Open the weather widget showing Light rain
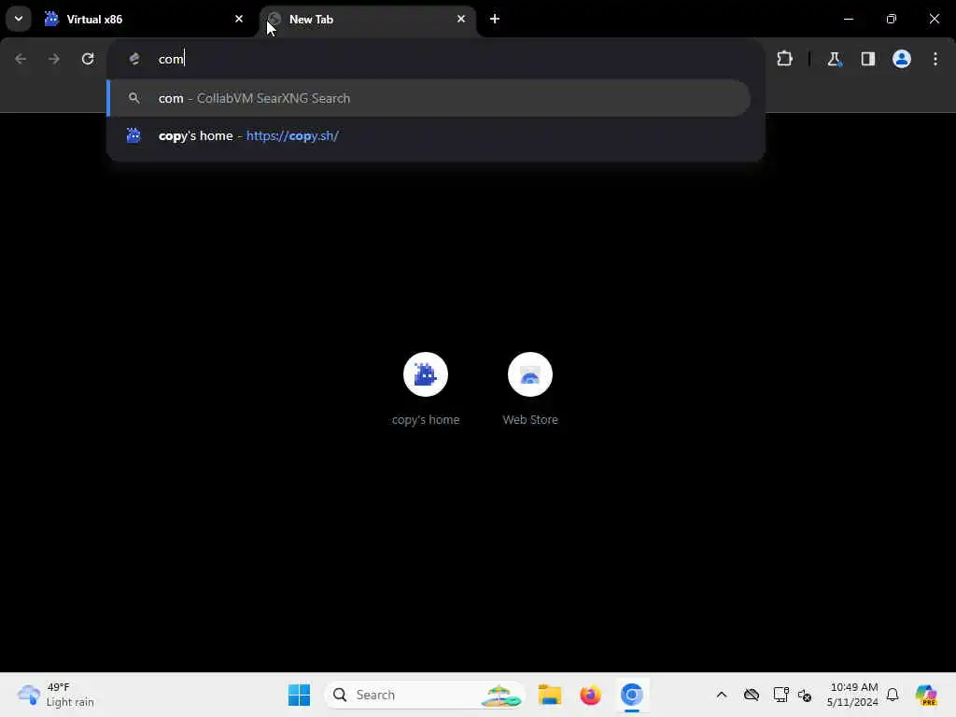The image size is (956, 717). tap(56, 695)
